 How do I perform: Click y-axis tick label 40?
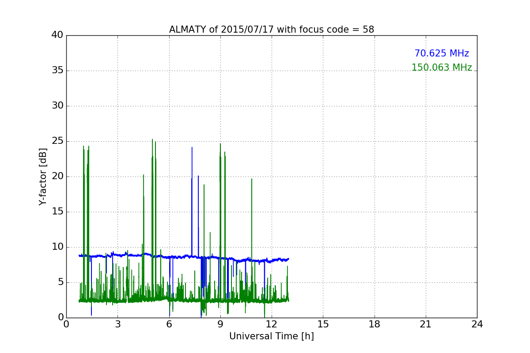point(58,35)
